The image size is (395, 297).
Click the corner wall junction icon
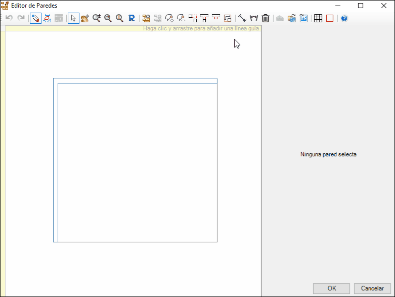[193, 18]
